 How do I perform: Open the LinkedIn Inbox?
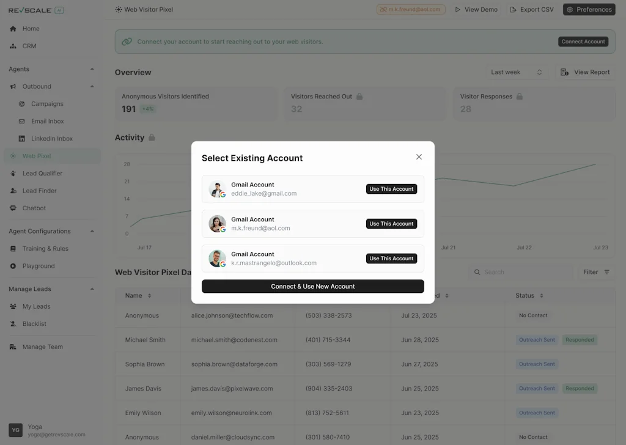[52, 138]
